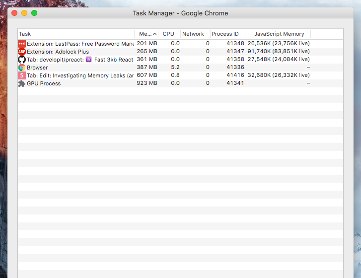
Task: Click the pink S tab icon
Action: coord(22,75)
